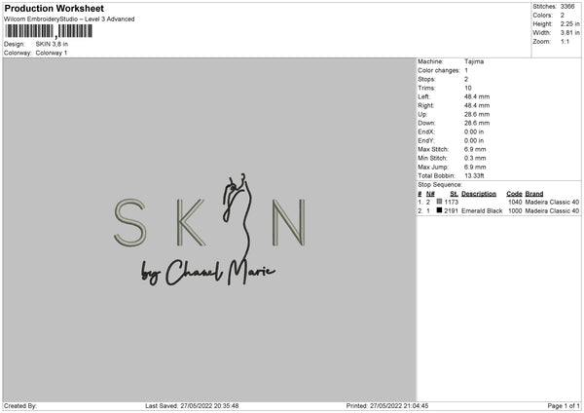The height and width of the screenshot is (413, 584).
Task: Click the Page 1 of 1 indicator
Action: pyautogui.click(x=564, y=406)
